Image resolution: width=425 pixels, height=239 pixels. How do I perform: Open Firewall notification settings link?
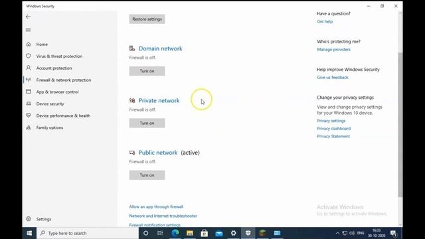tap(155, 225)
